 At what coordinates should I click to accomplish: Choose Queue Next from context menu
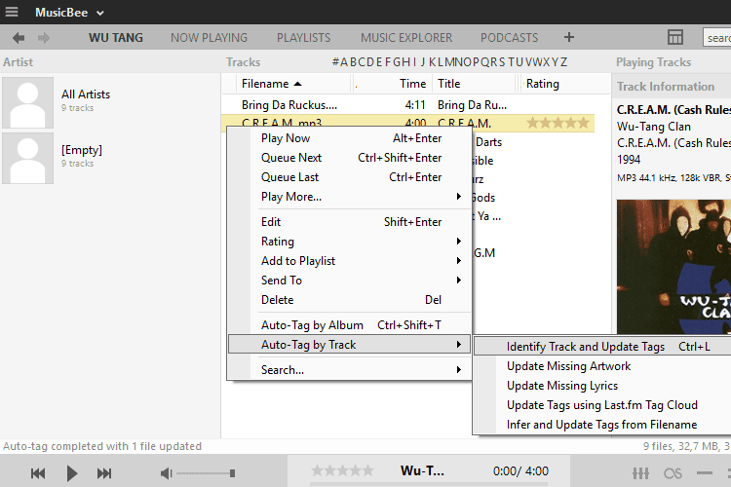(350, 158)
